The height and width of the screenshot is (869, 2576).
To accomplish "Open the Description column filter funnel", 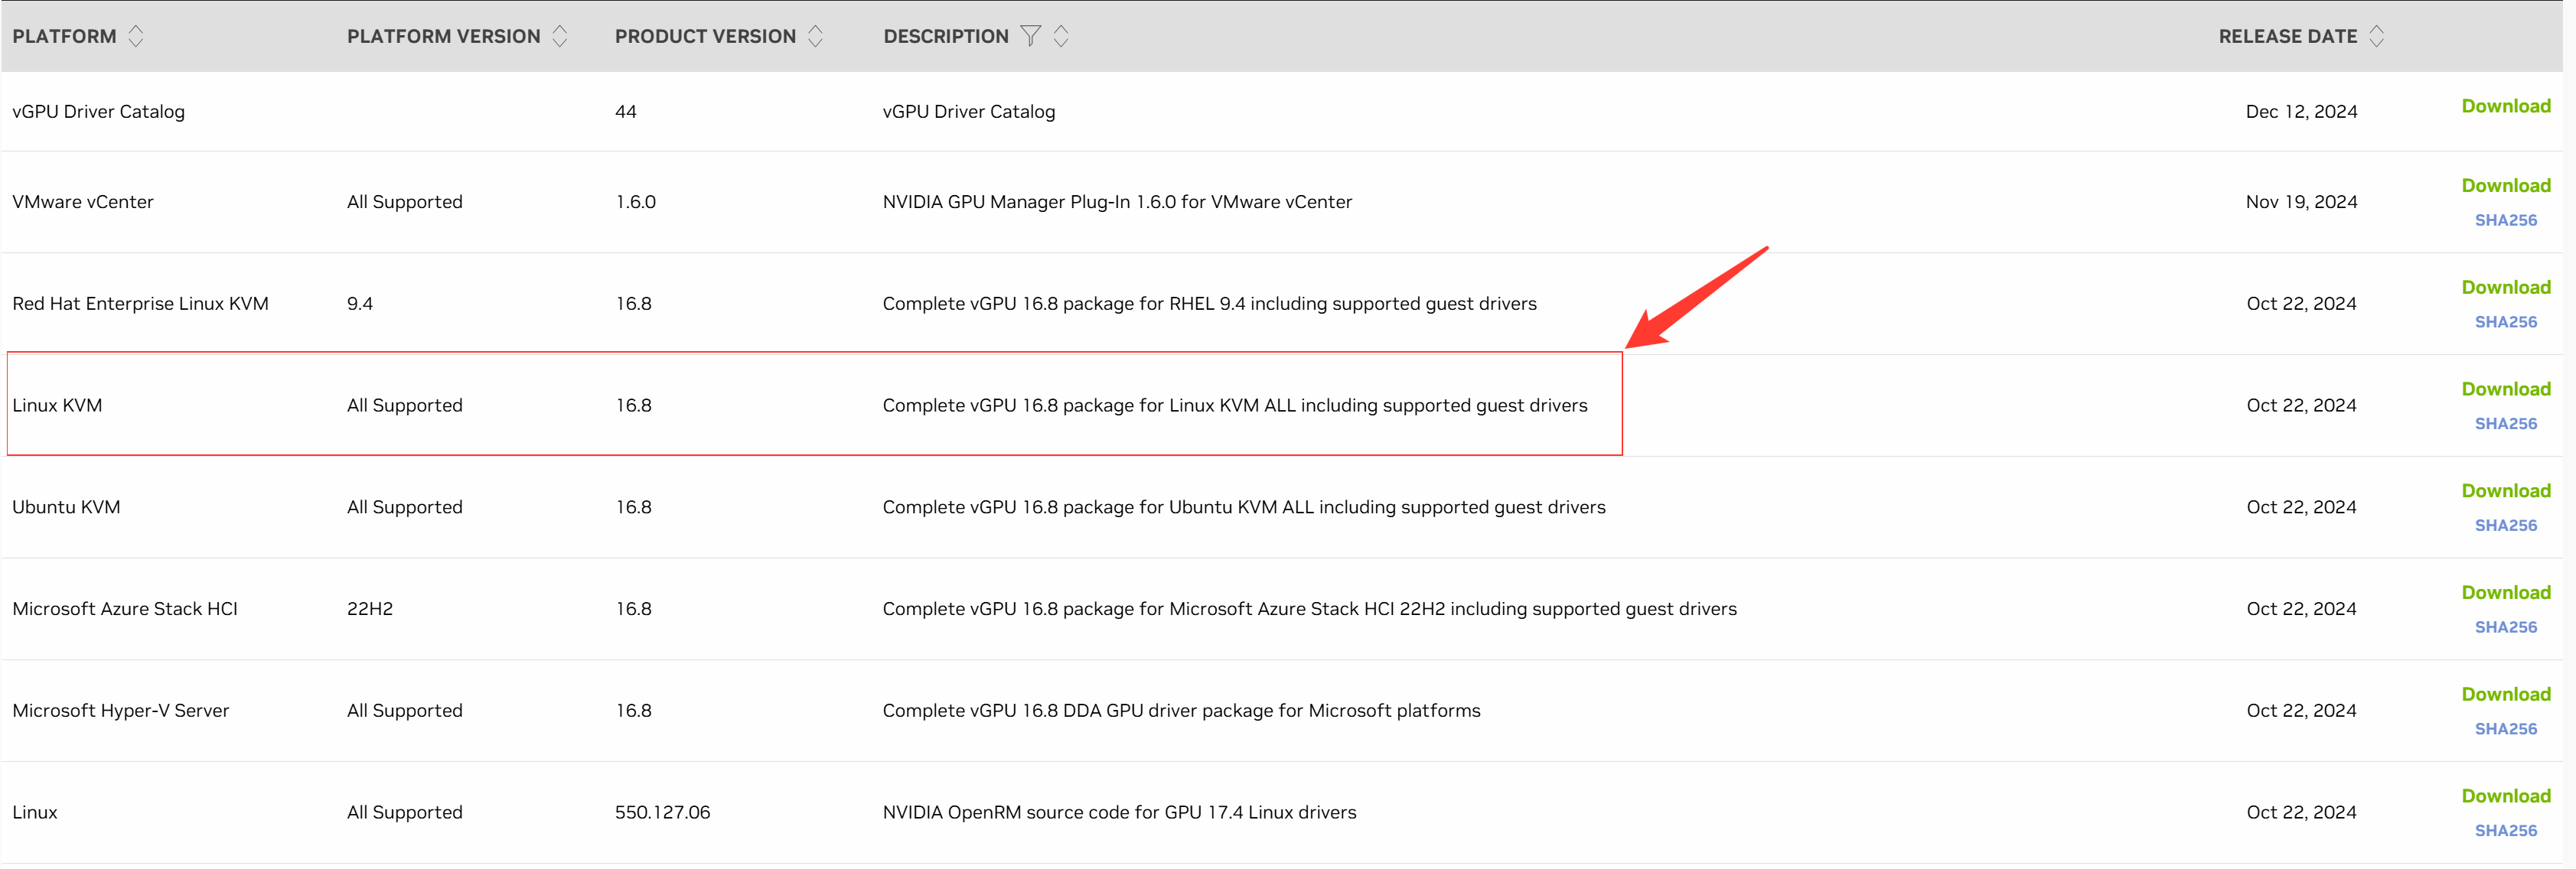I will (1030, 36).
